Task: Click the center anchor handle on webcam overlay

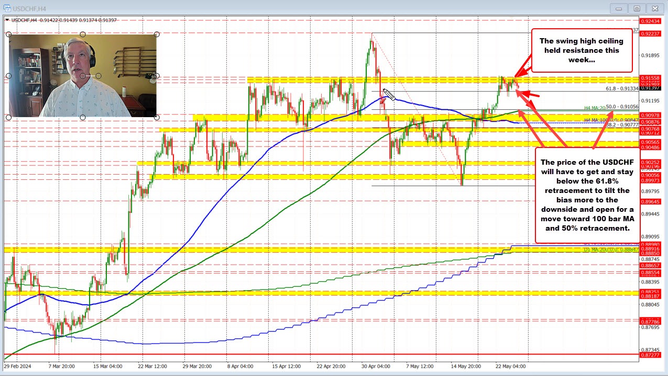Action: point(83,76)
